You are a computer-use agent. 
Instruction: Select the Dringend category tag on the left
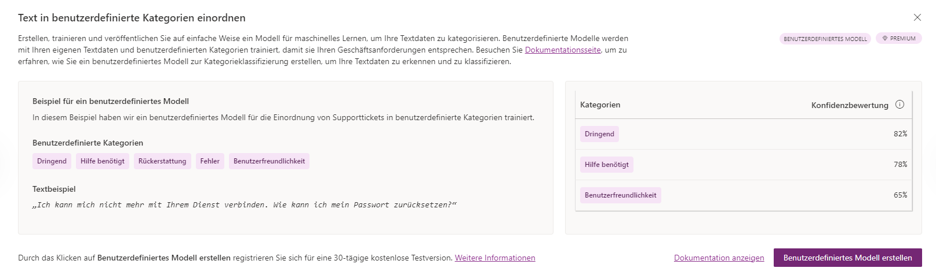coord(52,161)
